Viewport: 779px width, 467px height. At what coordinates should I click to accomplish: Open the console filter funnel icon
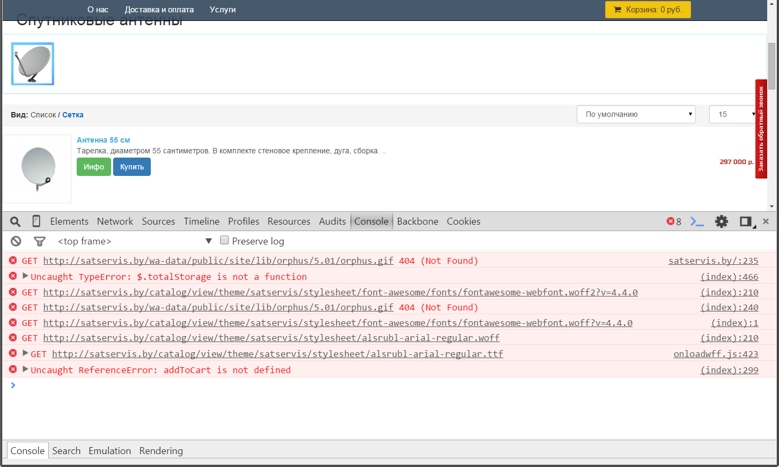[x=39, y=241]
